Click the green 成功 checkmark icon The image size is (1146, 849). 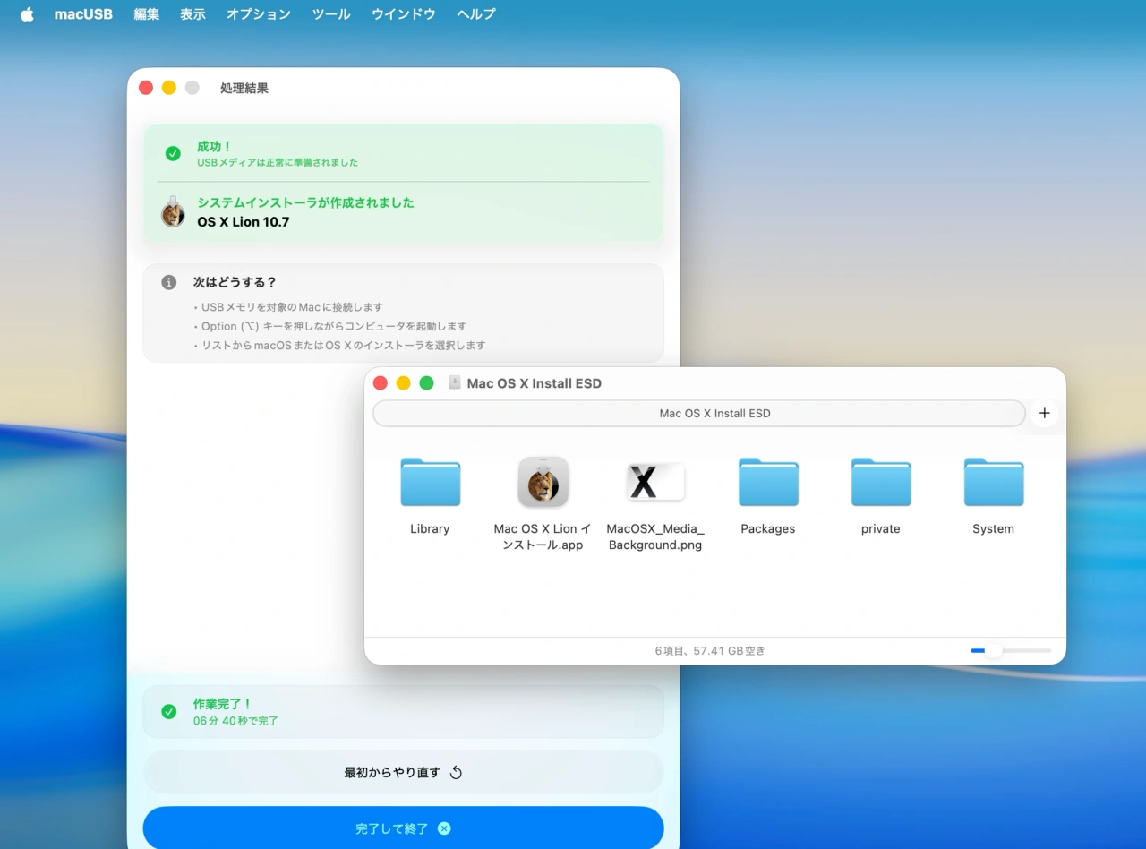point(173,153)
